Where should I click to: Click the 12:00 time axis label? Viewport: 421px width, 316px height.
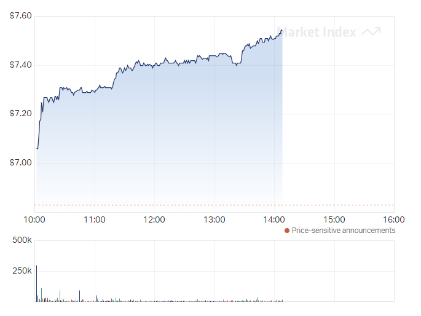click(154, 219)
